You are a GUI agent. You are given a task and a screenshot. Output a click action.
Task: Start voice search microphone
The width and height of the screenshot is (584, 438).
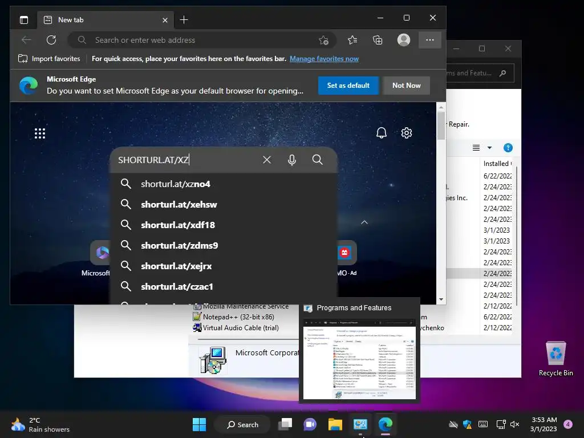coord(292,160)
